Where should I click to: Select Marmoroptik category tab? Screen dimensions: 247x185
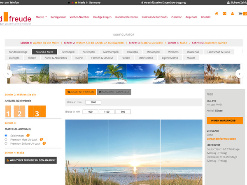pos(111,52)
